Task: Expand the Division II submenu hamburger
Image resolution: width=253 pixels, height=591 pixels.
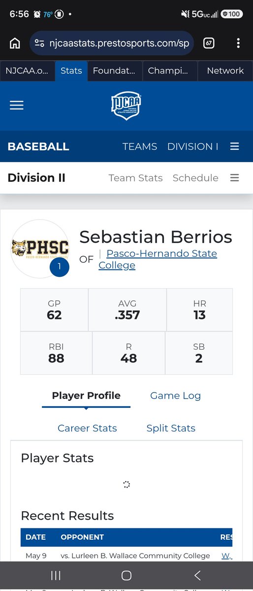Action: pyautogui.click(x=234, y=178)
